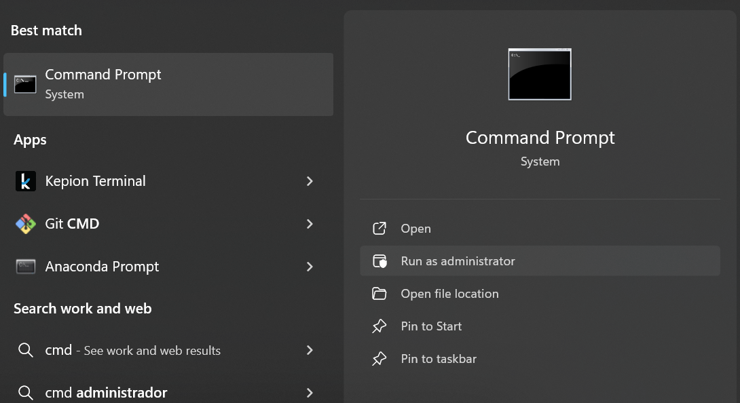This screenshot has width=740, height=403.
Task: Select Pin to taskbar option
Action: (x=540, y=359)
